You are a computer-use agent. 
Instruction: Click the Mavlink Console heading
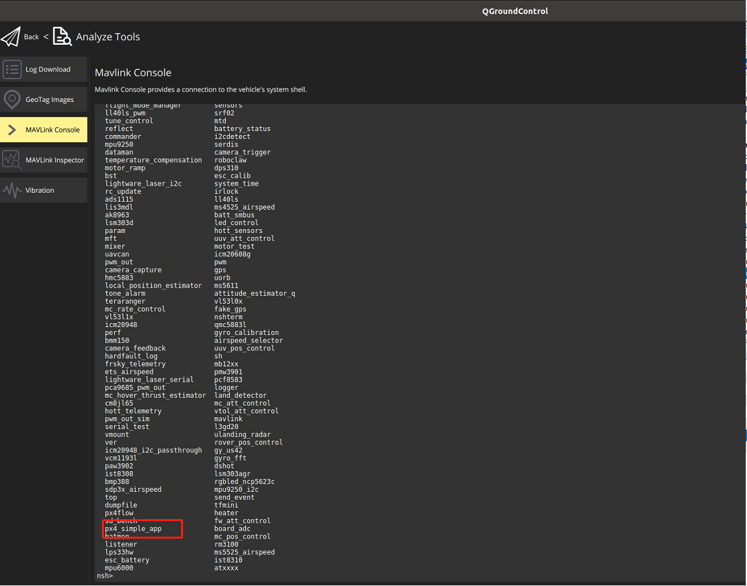(133, 73)
